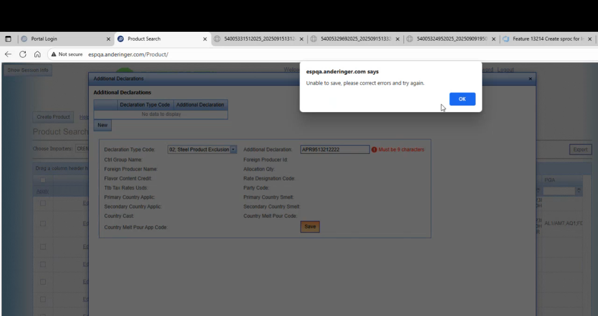This screenshot has width=598, height=316.
Task: Go back using the browser arrow
Action: [x=8, y=54]
